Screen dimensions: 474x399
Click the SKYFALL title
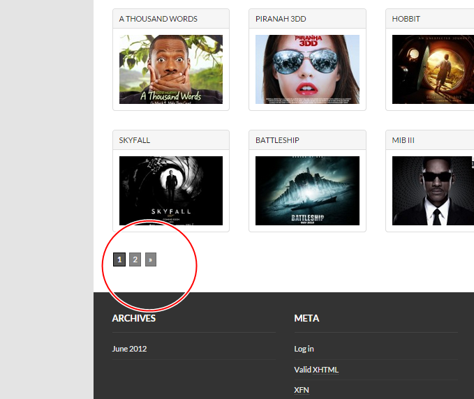point(134,140)
